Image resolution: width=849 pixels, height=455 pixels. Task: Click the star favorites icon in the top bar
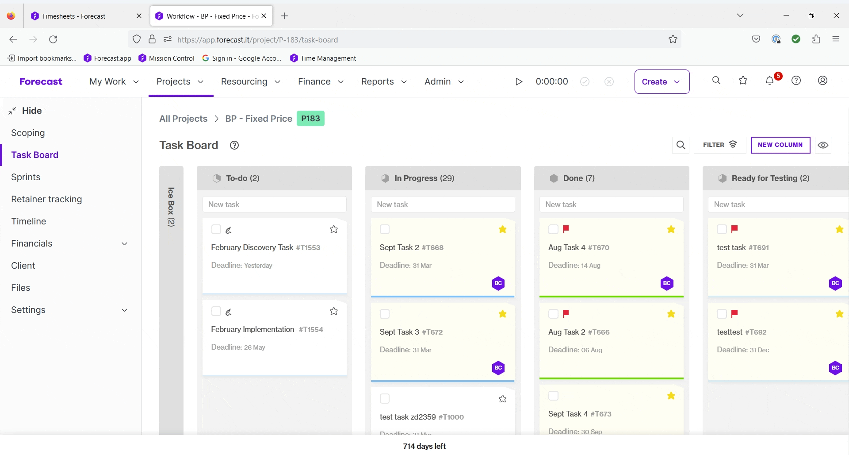click(x=743, y=81)
